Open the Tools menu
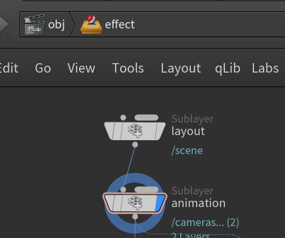 coord(128,68)
